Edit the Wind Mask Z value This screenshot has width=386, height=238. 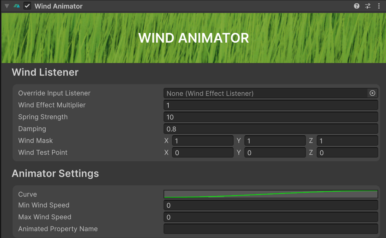point(347,141)
